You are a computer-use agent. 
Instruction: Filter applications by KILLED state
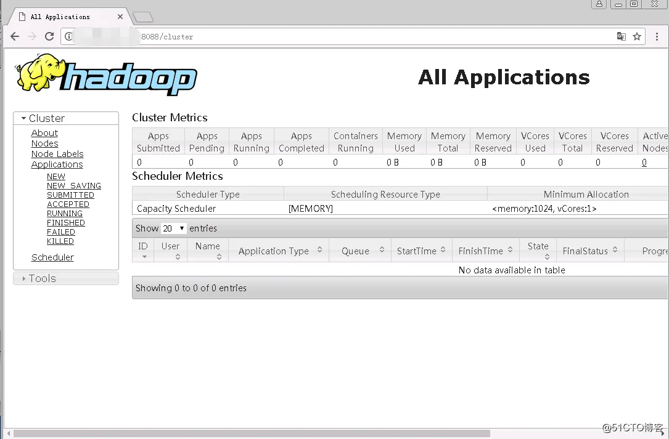point(60,241)
